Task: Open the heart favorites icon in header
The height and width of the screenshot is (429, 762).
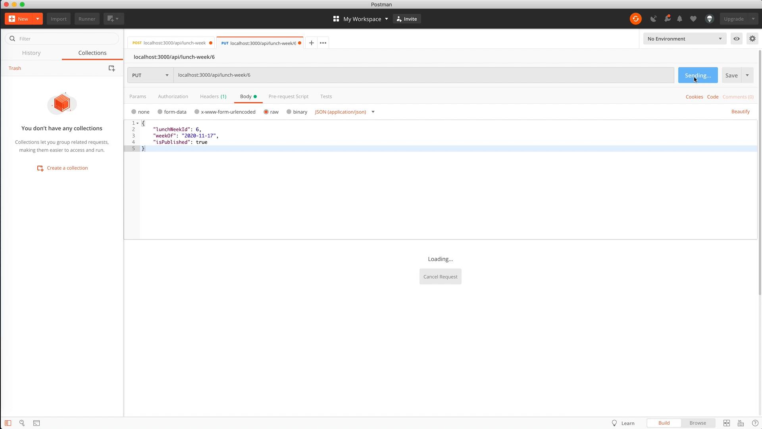Action: 693,19
